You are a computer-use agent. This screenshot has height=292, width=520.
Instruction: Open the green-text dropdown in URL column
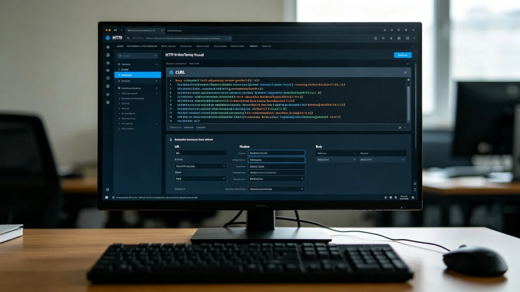[x=200, y=179]
